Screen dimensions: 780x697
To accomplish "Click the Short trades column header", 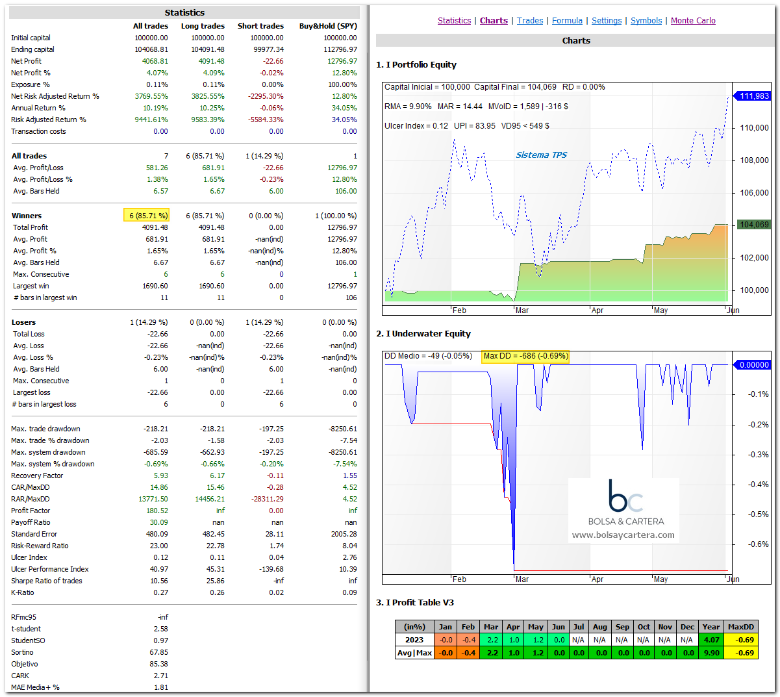I will [260, 26].
